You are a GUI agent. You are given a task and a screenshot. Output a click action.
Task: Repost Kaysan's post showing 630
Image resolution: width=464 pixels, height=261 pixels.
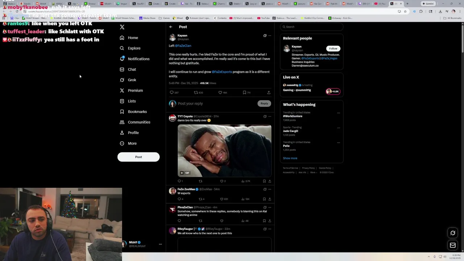tap(198, 92)
